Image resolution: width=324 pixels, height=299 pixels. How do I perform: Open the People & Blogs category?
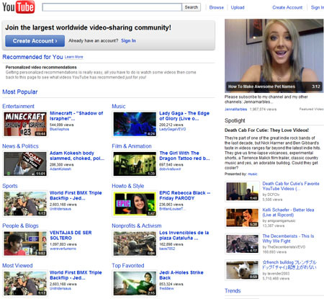pos(20,226)
